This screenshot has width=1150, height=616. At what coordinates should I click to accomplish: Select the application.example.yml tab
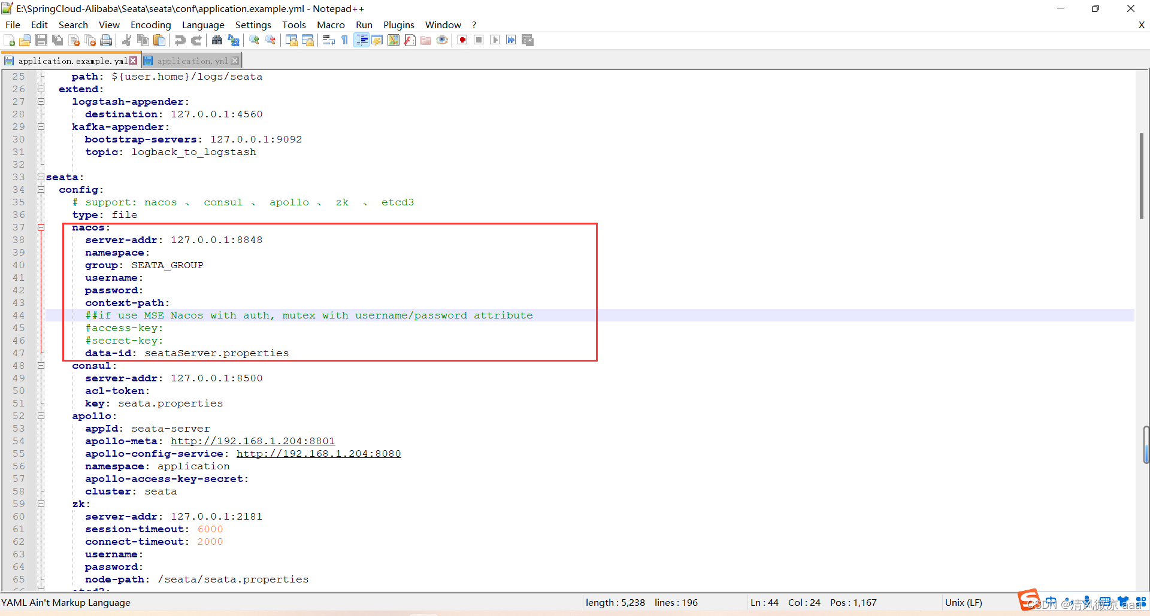click(x=72, y=61)
